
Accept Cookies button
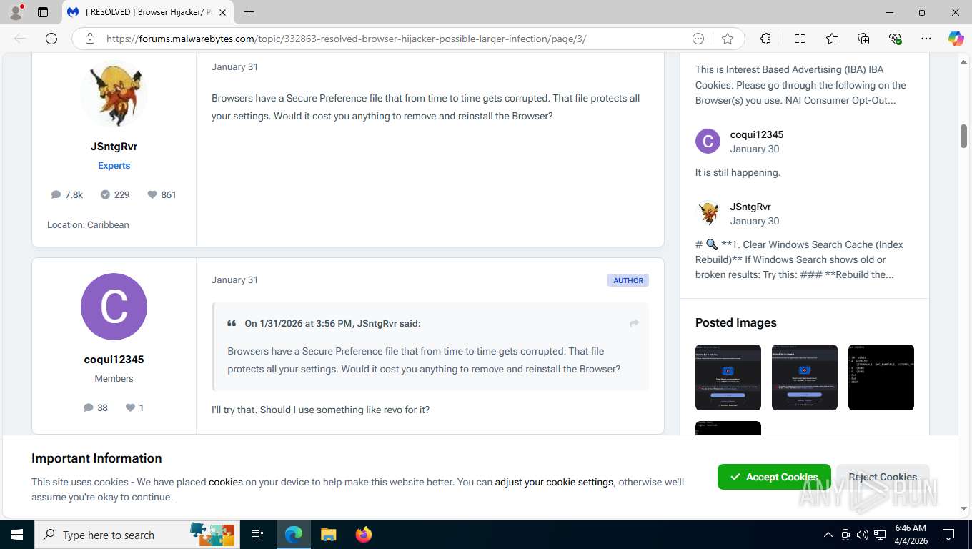pos(774,477)
